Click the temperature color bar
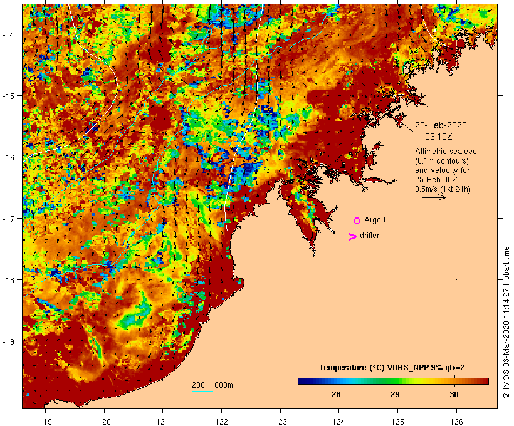The height and width of the screenshot is (426, 514). click(394, 381)
